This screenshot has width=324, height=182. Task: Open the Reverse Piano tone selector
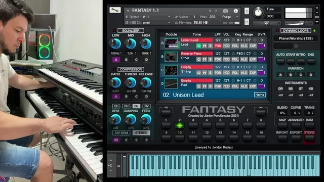tap(197, 54)
